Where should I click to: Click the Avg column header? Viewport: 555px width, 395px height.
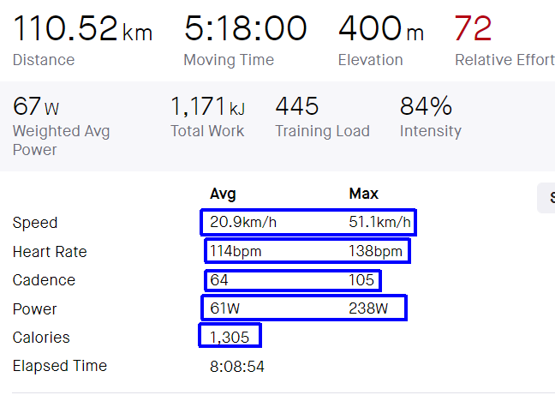point(223,194)
